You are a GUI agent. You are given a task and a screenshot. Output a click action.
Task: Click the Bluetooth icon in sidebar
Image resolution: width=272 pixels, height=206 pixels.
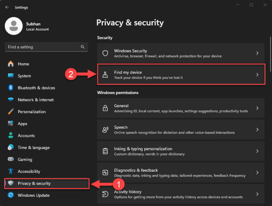point(11,87)
